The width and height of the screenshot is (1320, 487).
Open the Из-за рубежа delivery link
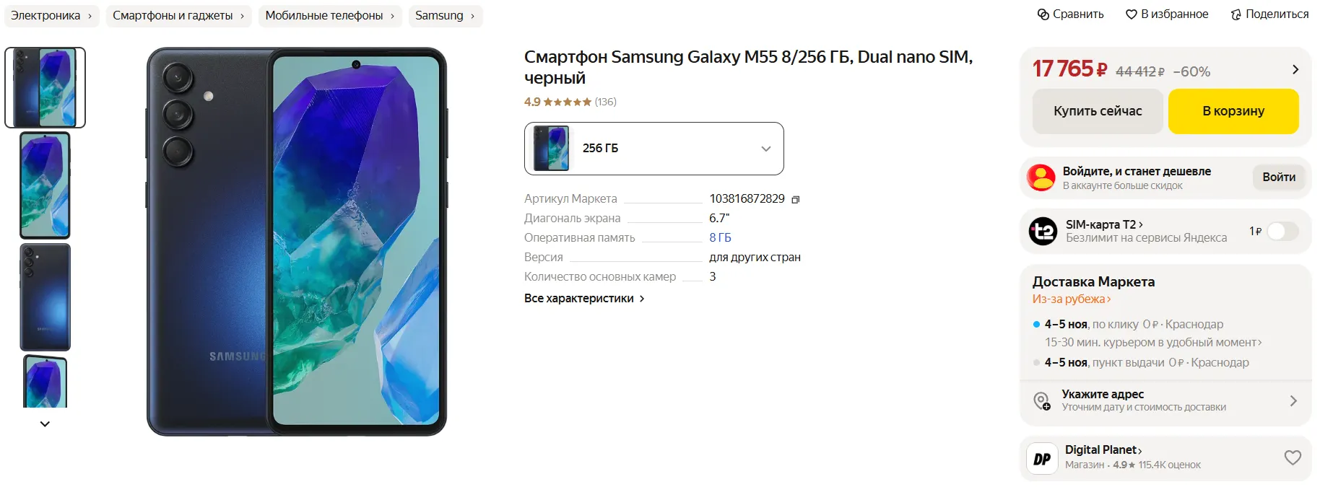pos(1072,299)
